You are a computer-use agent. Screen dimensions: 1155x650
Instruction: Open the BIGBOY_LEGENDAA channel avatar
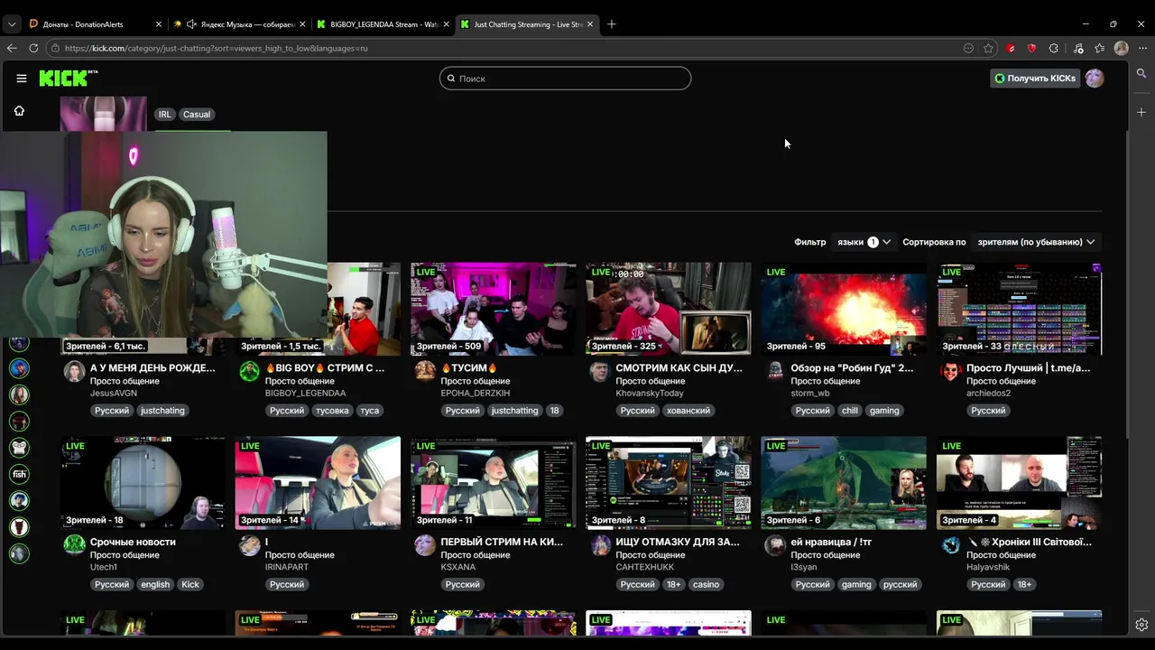click(x=249, y=371)
